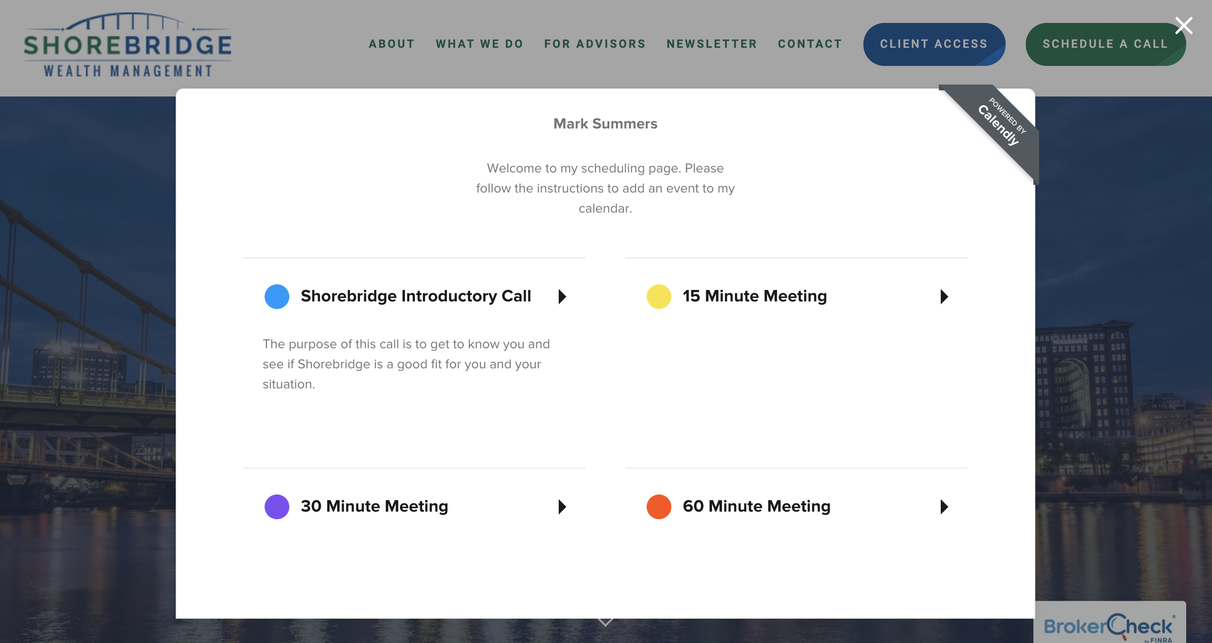1212x643 pixels.
Task: Click the BrokerCheck by FINRA badge
Action: click(1108, 626)
